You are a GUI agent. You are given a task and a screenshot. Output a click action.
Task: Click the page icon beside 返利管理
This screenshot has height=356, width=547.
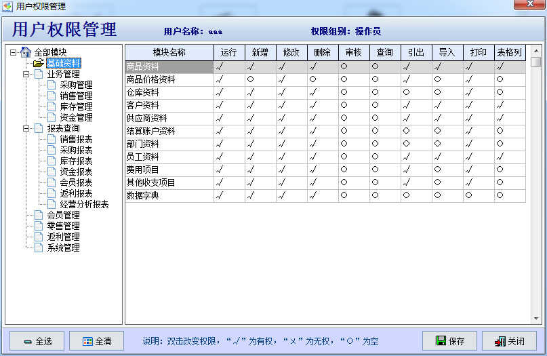[x=39, y=237]
